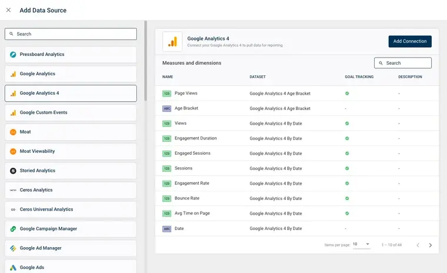The width and height of the screenshot is (447, 273).
Task: Go to next page of measures
Action: (x=430, y=245)
